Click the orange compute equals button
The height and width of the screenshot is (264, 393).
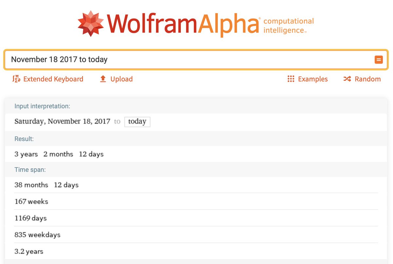click(x=379, y=60)
